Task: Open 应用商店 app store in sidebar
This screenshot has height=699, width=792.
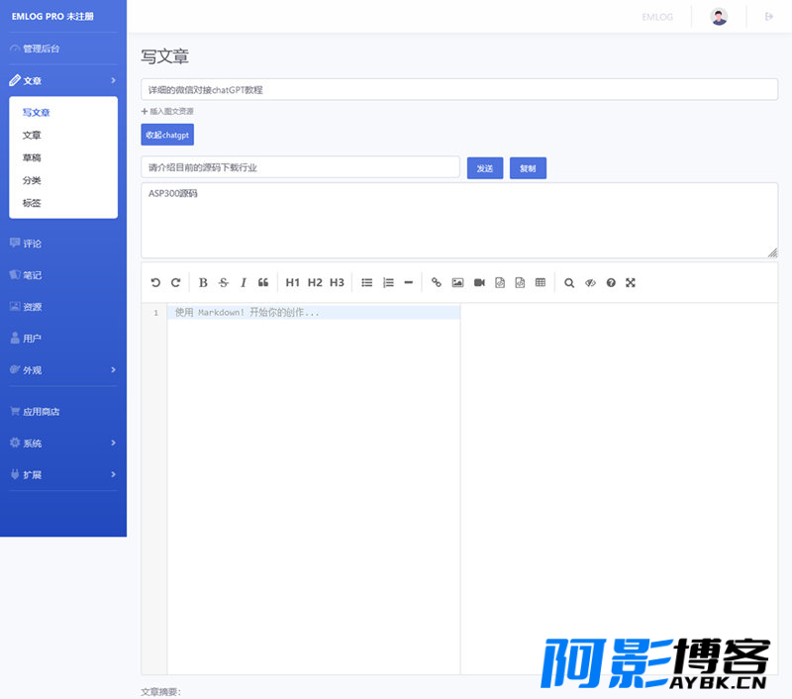Action: 35,411
